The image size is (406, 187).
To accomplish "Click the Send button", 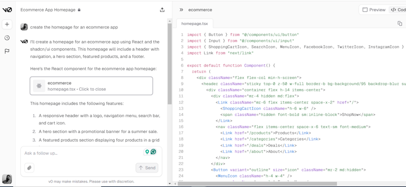I will tap(147, 168).
